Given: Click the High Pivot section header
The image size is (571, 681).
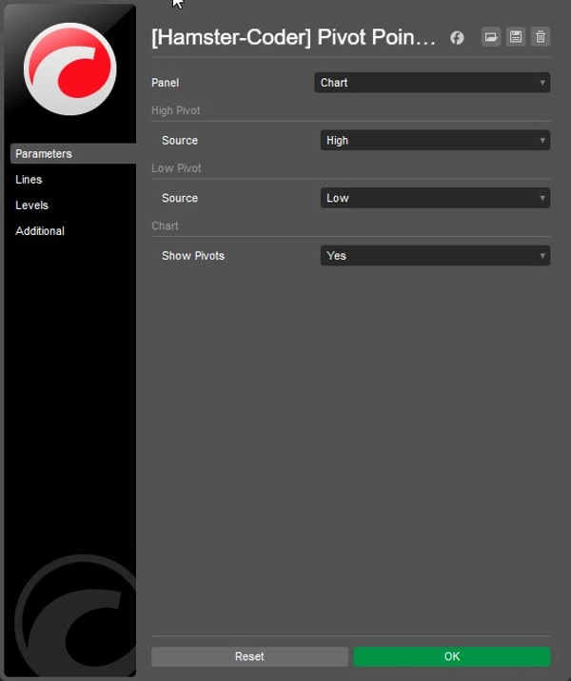Looking at the screenshot, I should tap(176, 111).
